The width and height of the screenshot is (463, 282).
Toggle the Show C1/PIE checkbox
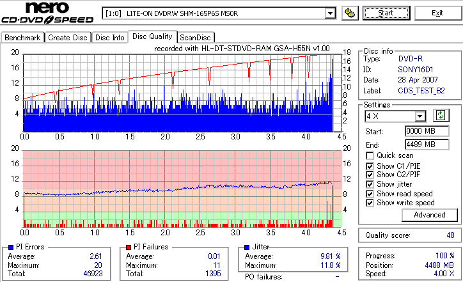(370, 166)
